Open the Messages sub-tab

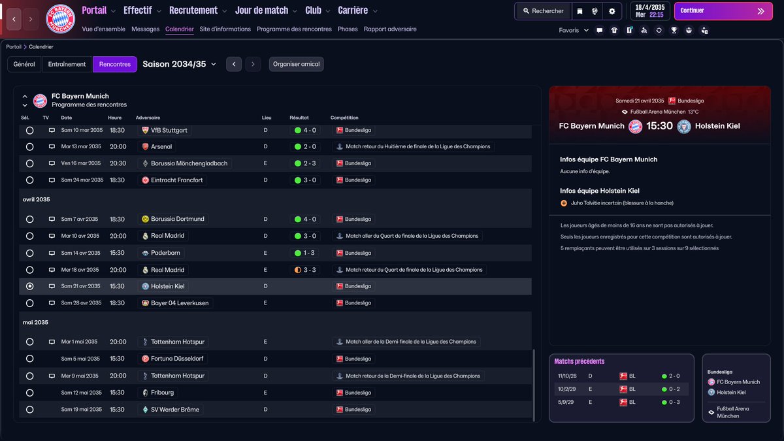coord(145,29)
